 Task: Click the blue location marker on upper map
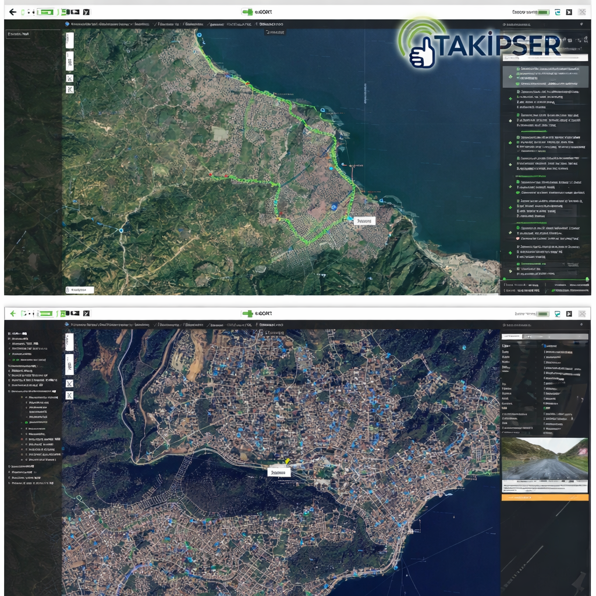click(334, 206)
